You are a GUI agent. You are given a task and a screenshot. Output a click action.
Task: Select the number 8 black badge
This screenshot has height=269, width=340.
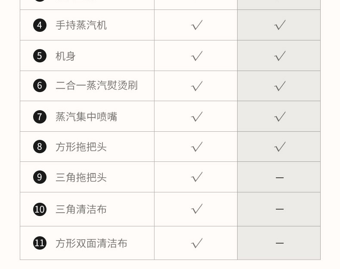(40, 147)
